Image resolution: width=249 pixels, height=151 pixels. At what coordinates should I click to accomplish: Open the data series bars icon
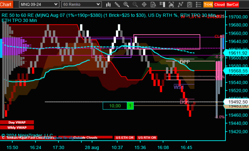(x=171, y=4)
